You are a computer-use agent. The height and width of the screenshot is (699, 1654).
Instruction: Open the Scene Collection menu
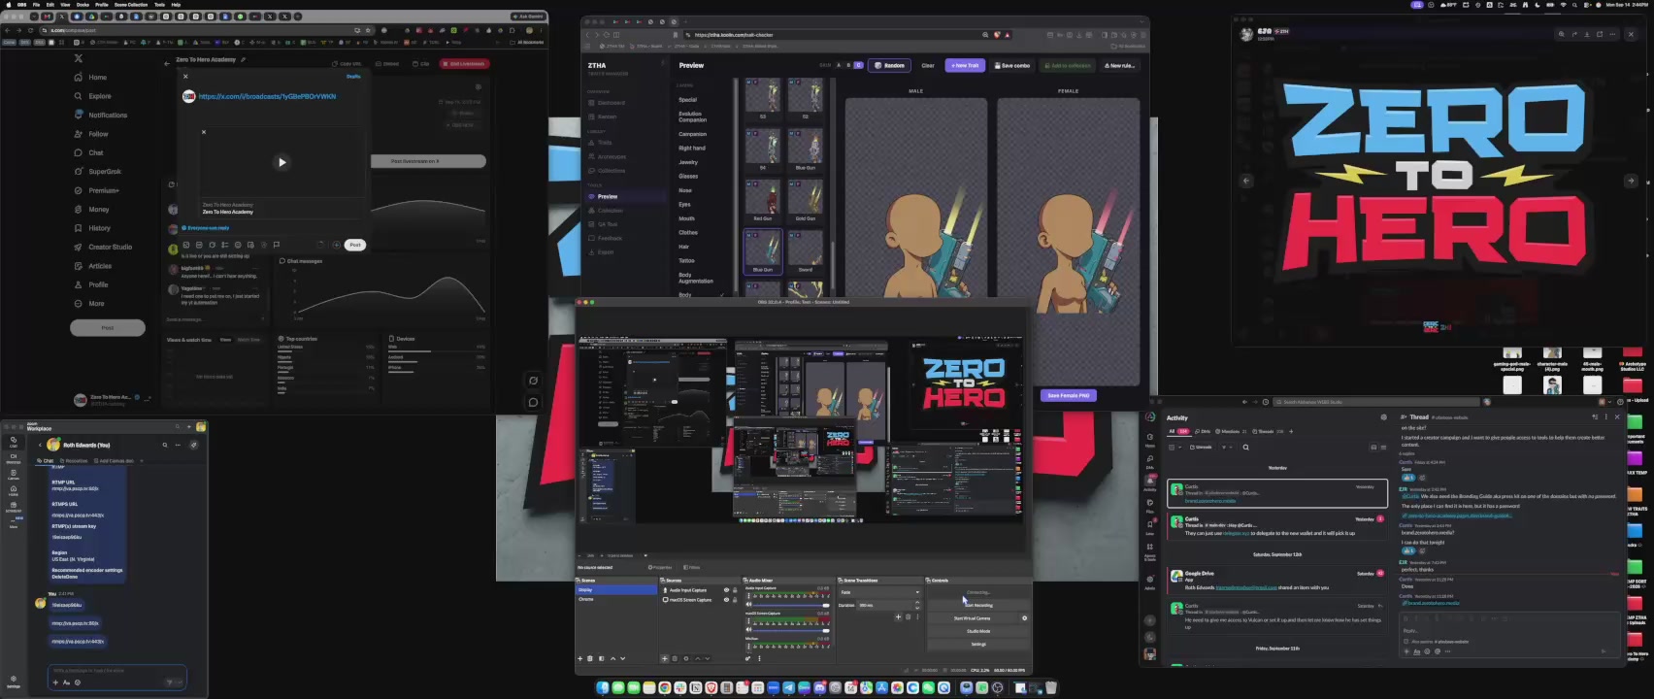[131, 4]
